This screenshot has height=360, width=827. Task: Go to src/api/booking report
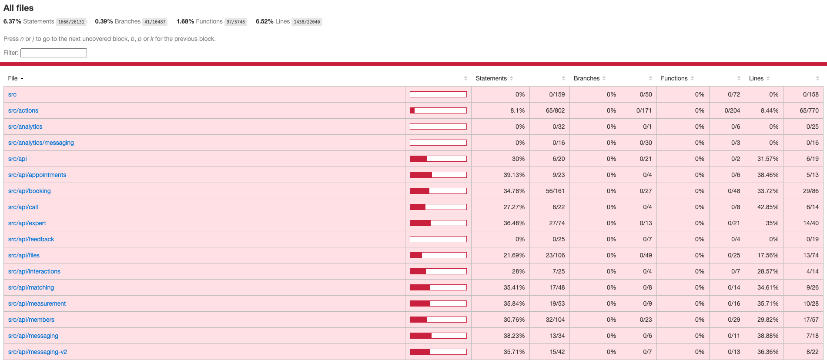coord(29,191)
